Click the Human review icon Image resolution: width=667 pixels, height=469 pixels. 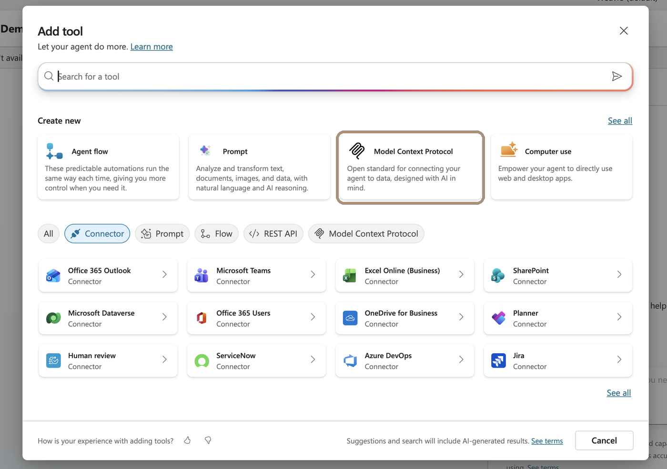pos(53,361)
